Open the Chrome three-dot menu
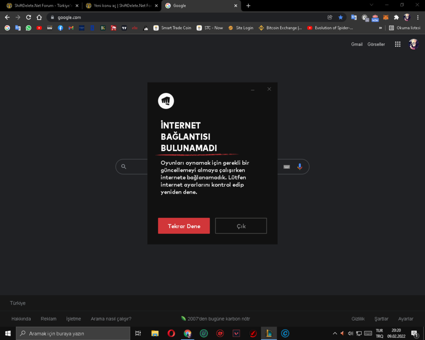 [418, 17]
